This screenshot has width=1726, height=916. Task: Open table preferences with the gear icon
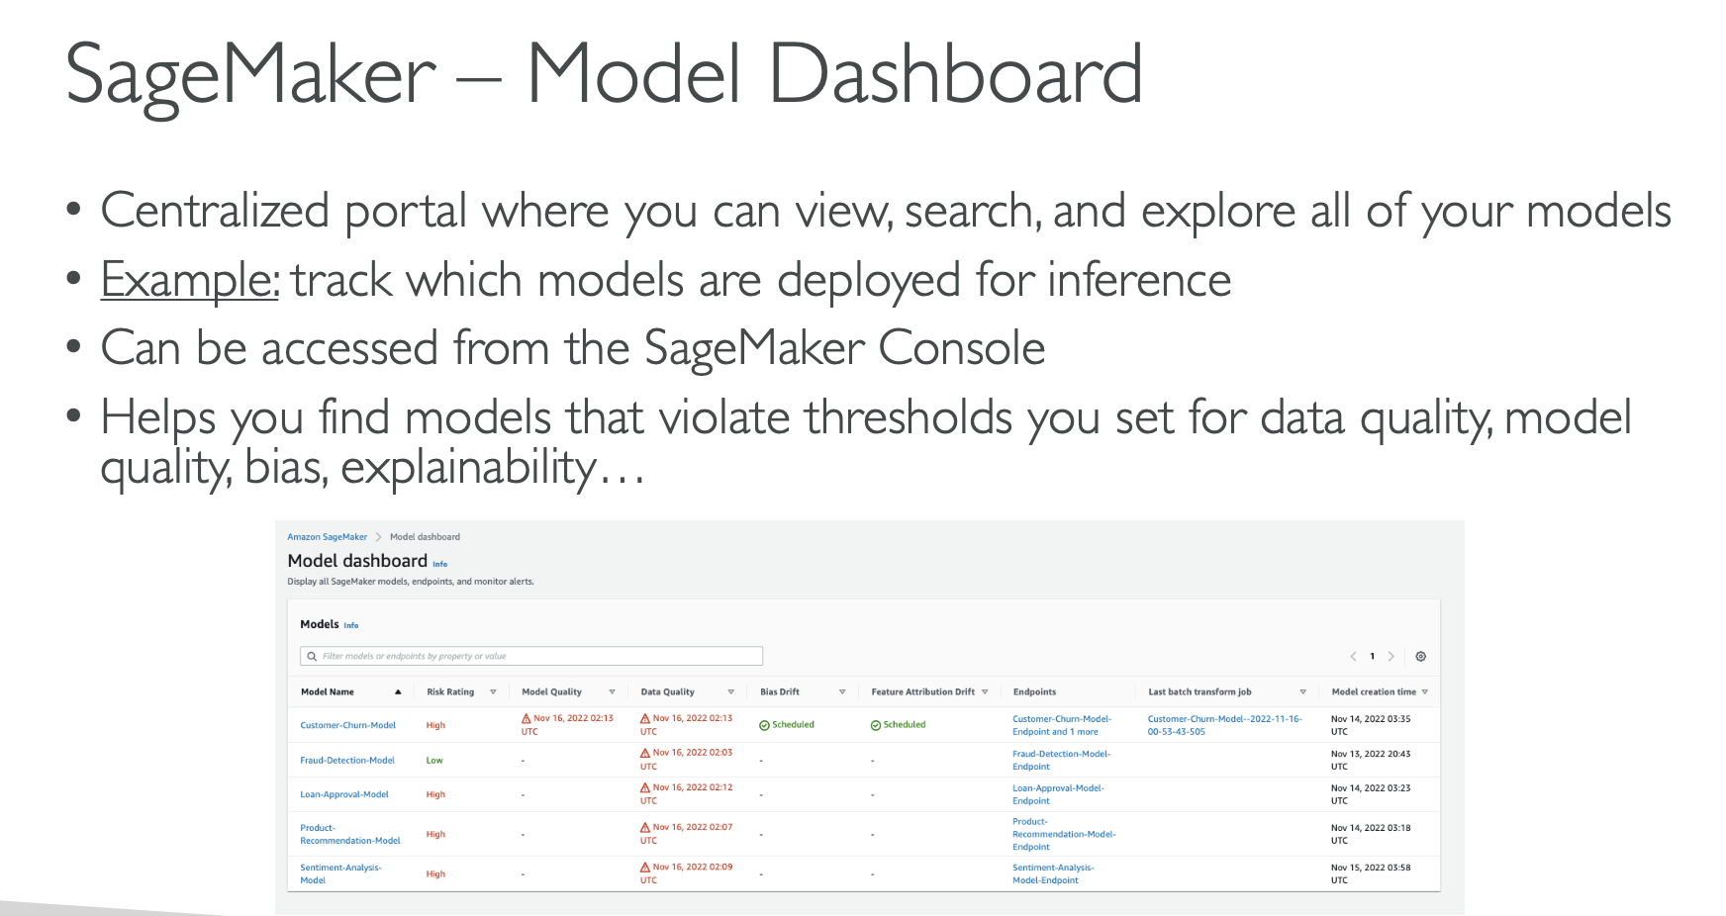(1420, 656)
